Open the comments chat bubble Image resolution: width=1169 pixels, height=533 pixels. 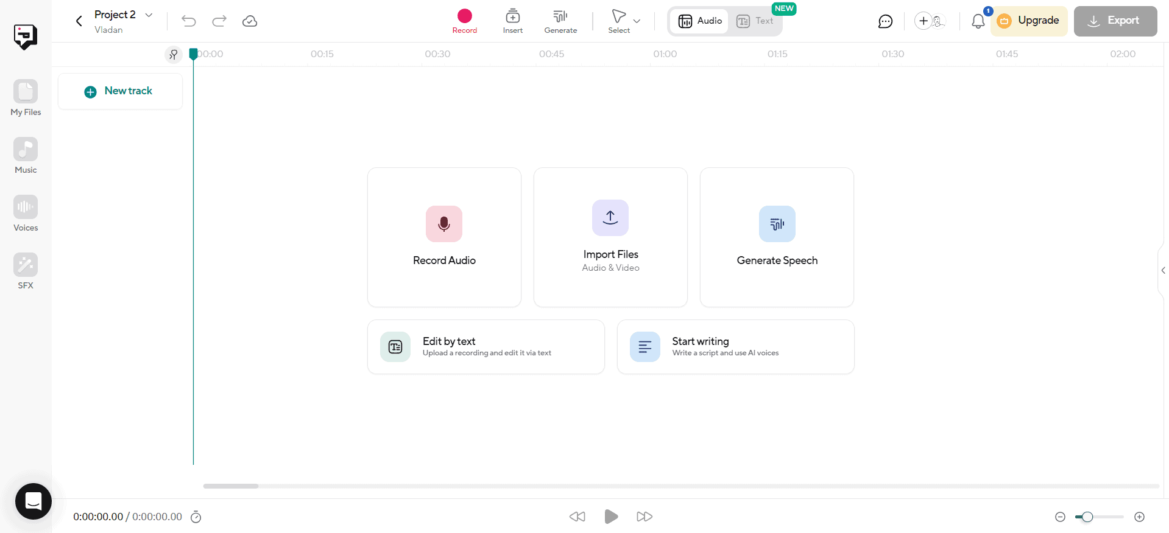(885, 21)
